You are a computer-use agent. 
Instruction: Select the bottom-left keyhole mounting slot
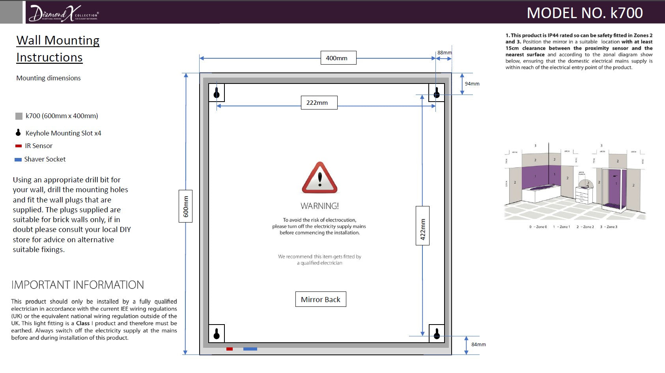(217, 334)
